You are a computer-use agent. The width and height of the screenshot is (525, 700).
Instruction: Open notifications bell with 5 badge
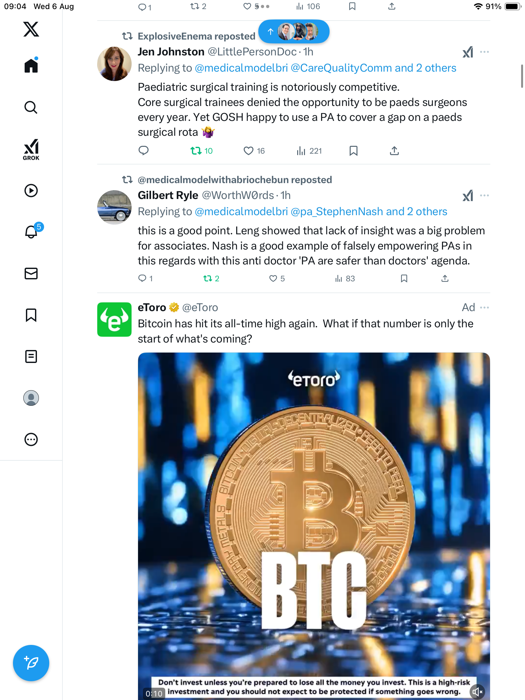(32, 231)
